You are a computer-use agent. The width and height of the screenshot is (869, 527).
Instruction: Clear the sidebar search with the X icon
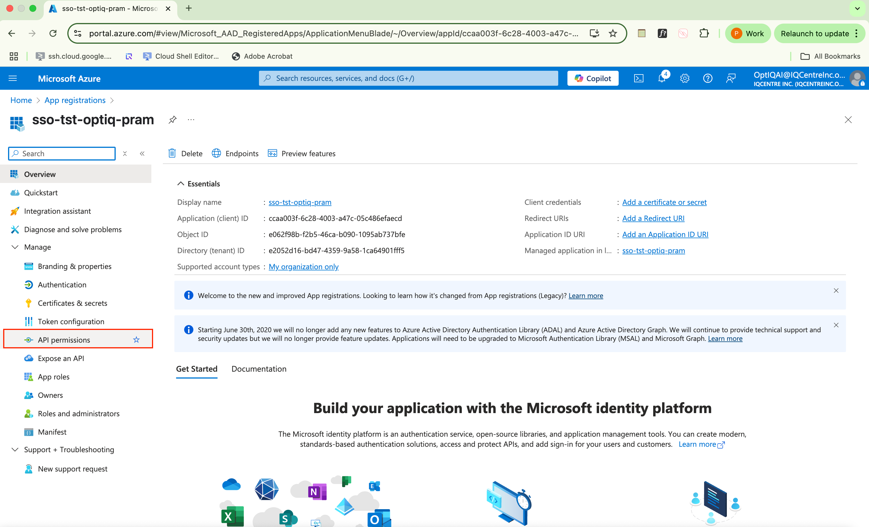click(x=125, y=154)
